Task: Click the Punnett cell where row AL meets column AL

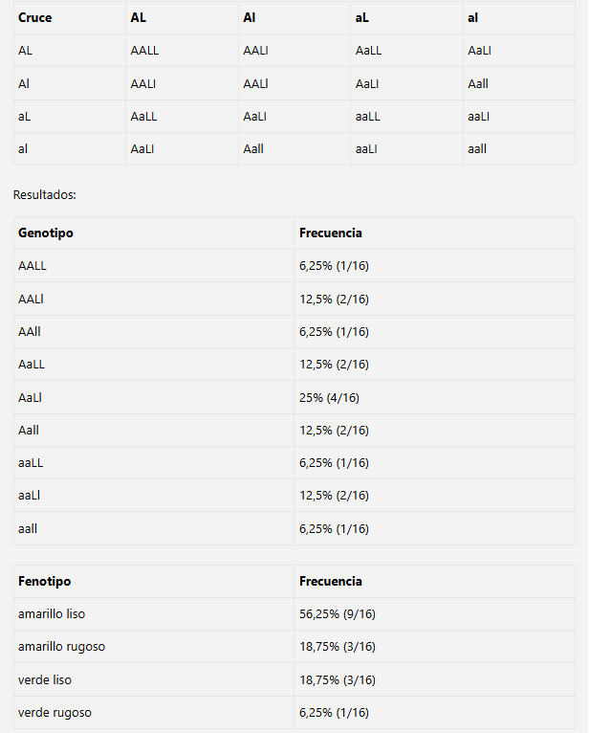Action: point(143,51)
